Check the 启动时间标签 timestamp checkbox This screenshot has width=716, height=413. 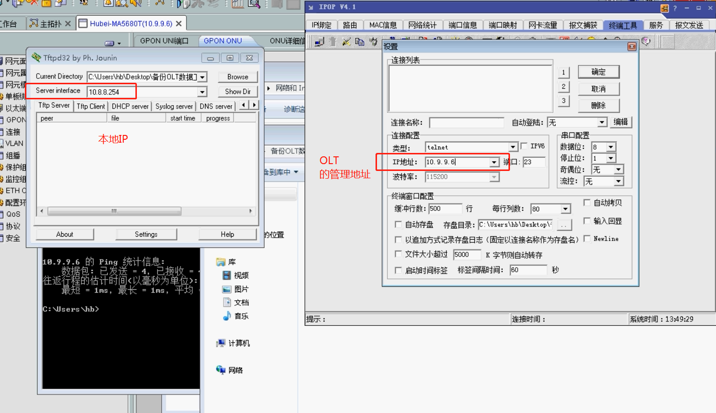click(398, 270)
